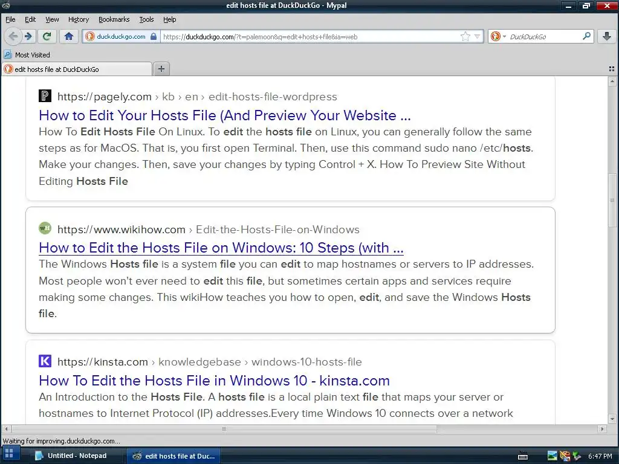Click the magnifier search go icon
Viewport: 619px width, 464px height.
[x=587, y=36]
